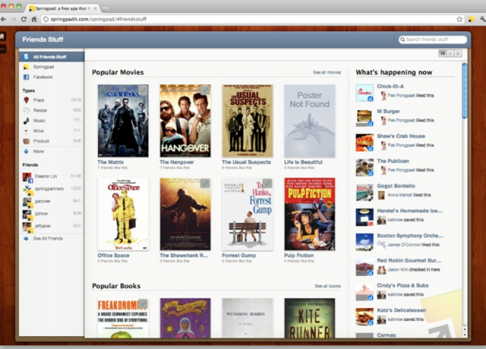Open Office Space title link
486x349 pixels.
[113, 255]
